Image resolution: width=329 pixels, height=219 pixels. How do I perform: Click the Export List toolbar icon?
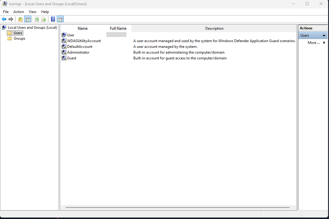tap(44, 19)
